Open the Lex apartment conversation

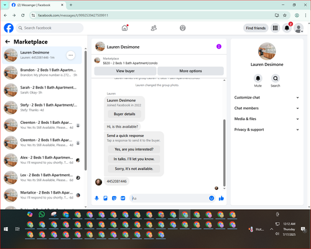coord(42,177)
